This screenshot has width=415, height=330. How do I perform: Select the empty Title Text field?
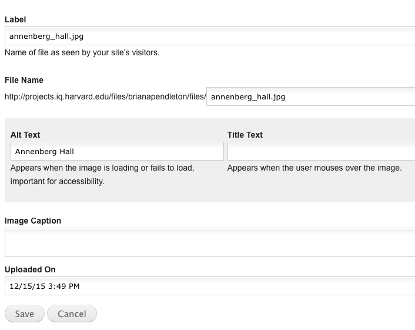(x=322, y=151)
